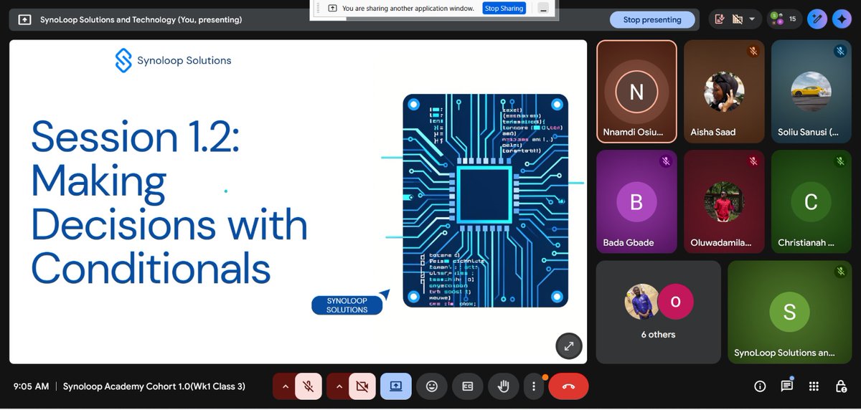Open host controls lock icon
The height and width of the screenshot is (410, 861).
[x=841, y=386]
